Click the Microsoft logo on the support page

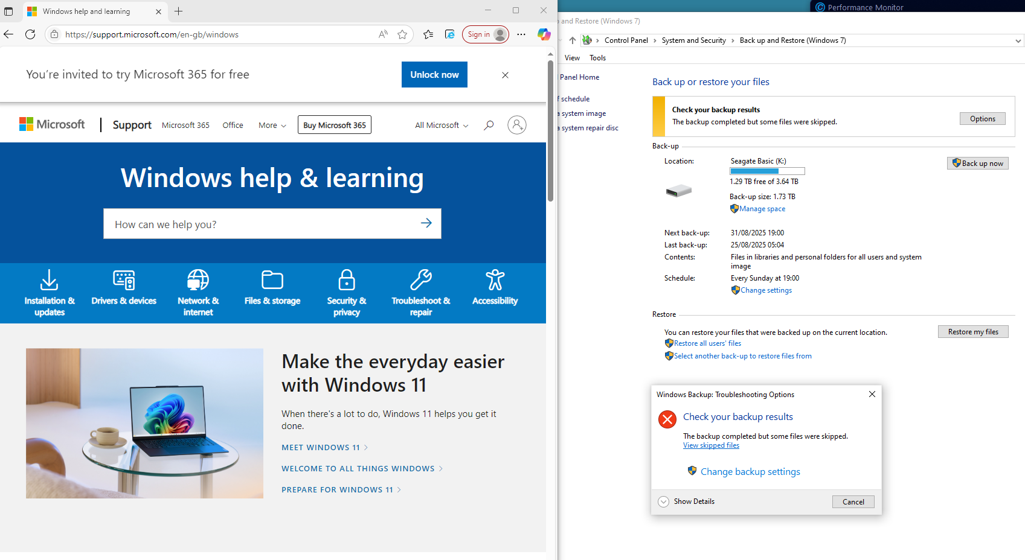point(52,124)
